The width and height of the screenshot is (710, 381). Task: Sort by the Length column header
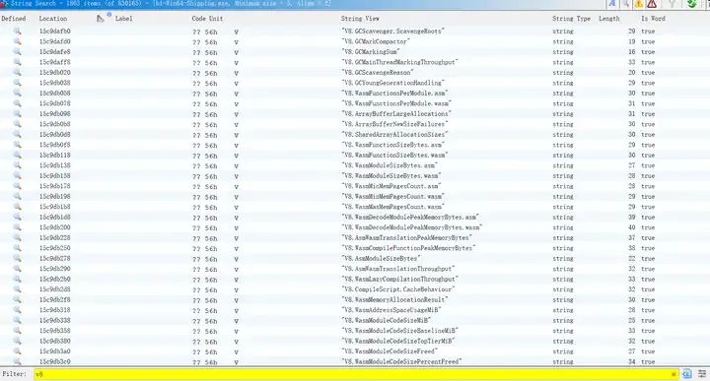(609, 19)
